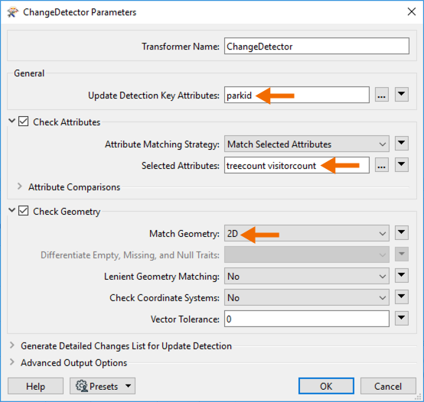The width and height of the screenshot is (424, 402).
Task: Open Lenient Geometry Matching dropdown
Action: (307, 276)
